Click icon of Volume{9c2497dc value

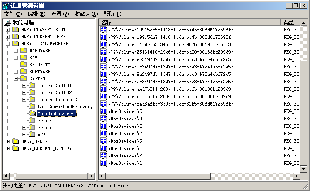point(104,82)
